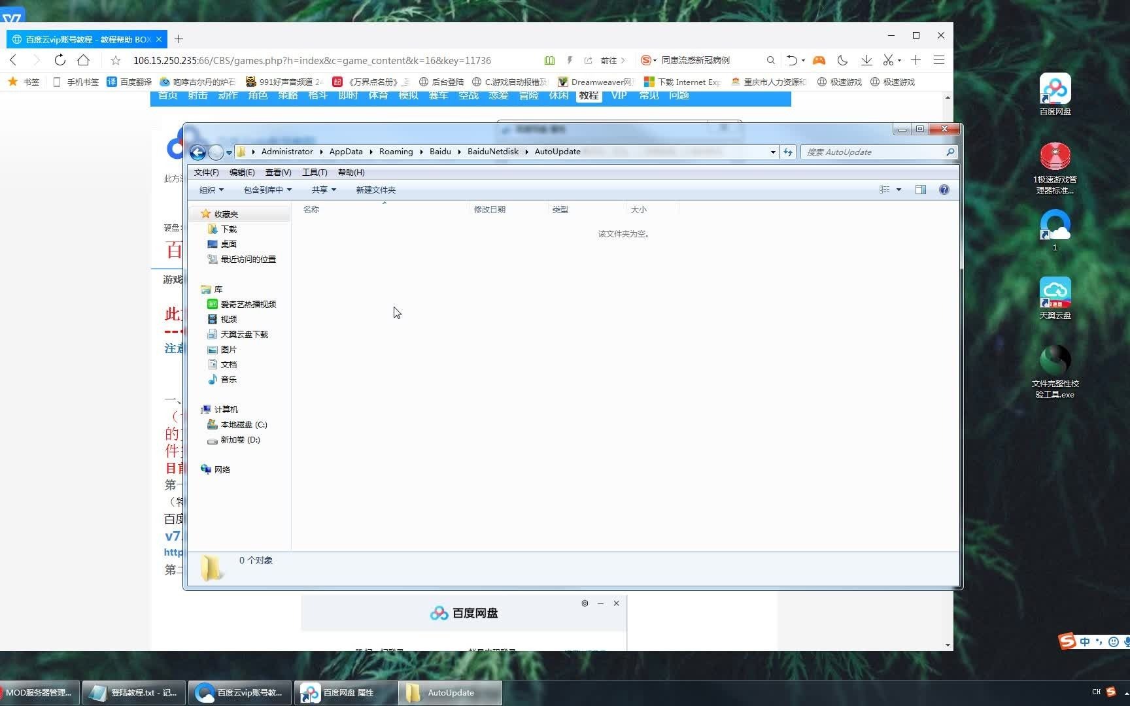
Task: Open recent locations dropdown beside nav arrows
Action: pos(229,152)
